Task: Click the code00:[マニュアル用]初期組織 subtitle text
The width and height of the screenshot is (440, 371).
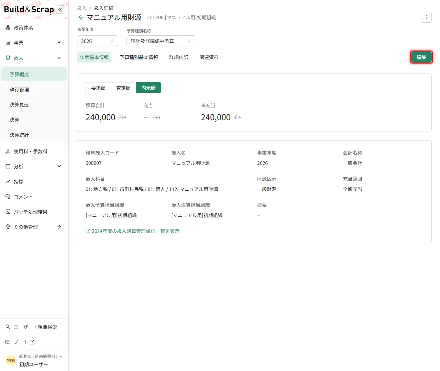Action: click(181, 18)
